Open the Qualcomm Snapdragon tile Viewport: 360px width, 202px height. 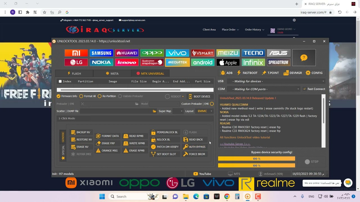[152, 62]
